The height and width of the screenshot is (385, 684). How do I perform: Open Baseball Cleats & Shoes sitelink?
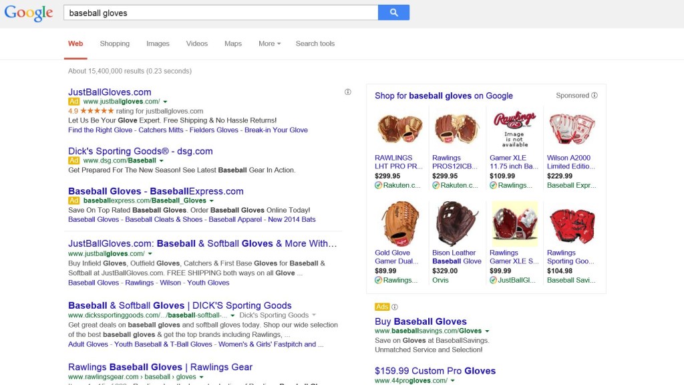click(164, 219)
